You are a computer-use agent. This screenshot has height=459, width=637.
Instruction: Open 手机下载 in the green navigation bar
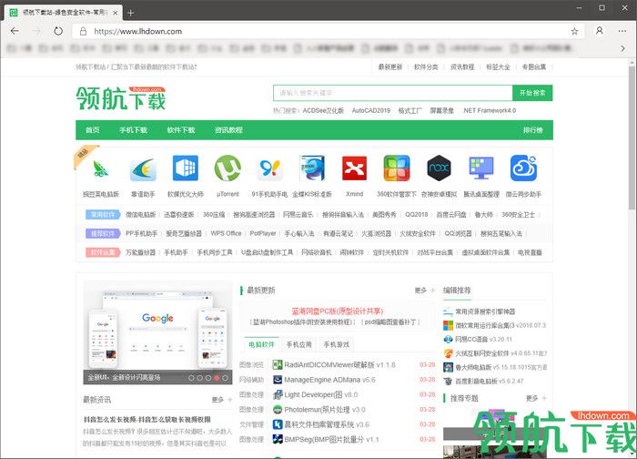click(x=133, y=130)
